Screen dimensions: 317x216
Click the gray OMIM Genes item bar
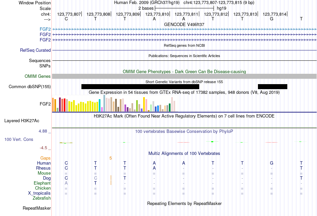pos(184,76)
